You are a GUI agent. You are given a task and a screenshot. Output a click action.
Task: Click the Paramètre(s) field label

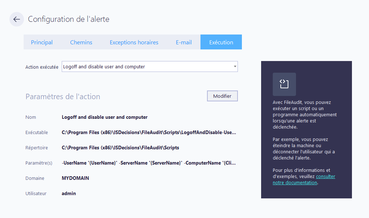39,163
